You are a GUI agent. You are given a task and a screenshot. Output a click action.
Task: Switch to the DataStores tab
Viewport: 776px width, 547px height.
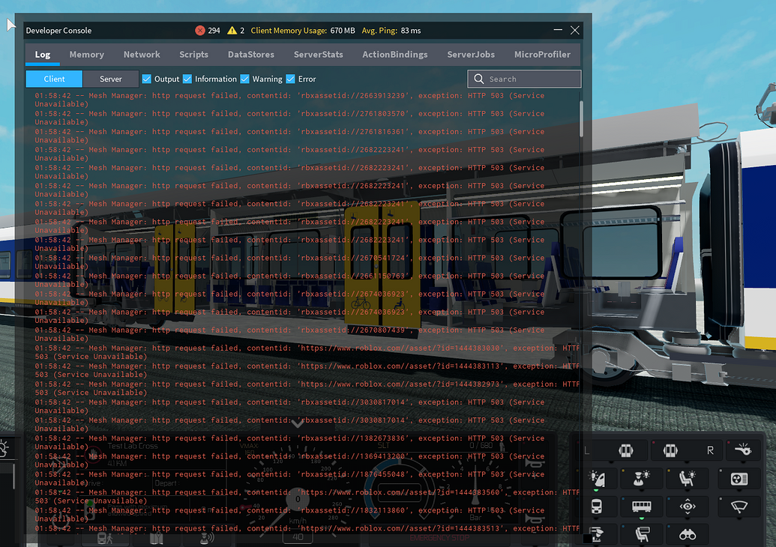(x=251, y=55)
